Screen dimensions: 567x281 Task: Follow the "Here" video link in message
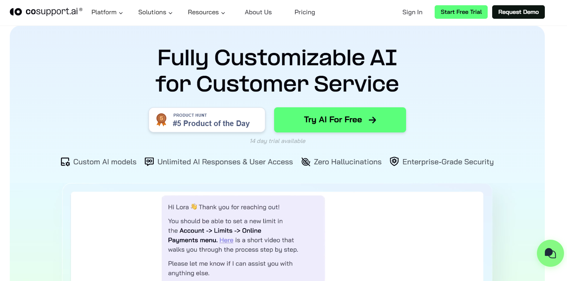(x=226, y=240)
